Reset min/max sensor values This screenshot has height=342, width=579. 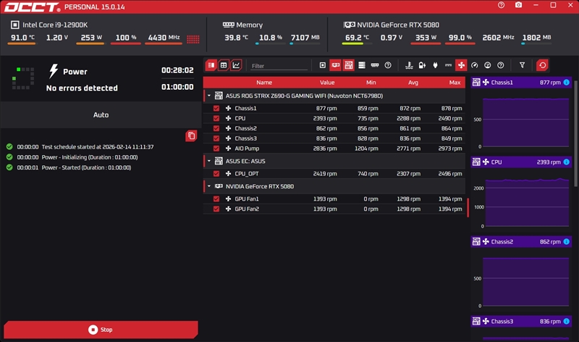542,65
